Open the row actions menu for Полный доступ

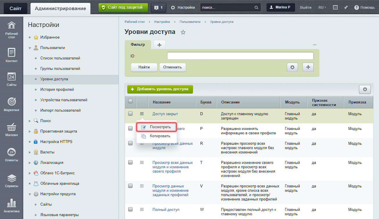point(142,209)
